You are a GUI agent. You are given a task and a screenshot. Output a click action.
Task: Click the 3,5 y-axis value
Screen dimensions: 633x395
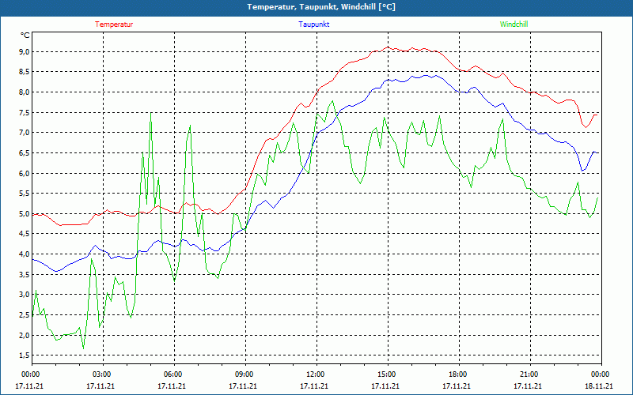[x=25, y=274]
